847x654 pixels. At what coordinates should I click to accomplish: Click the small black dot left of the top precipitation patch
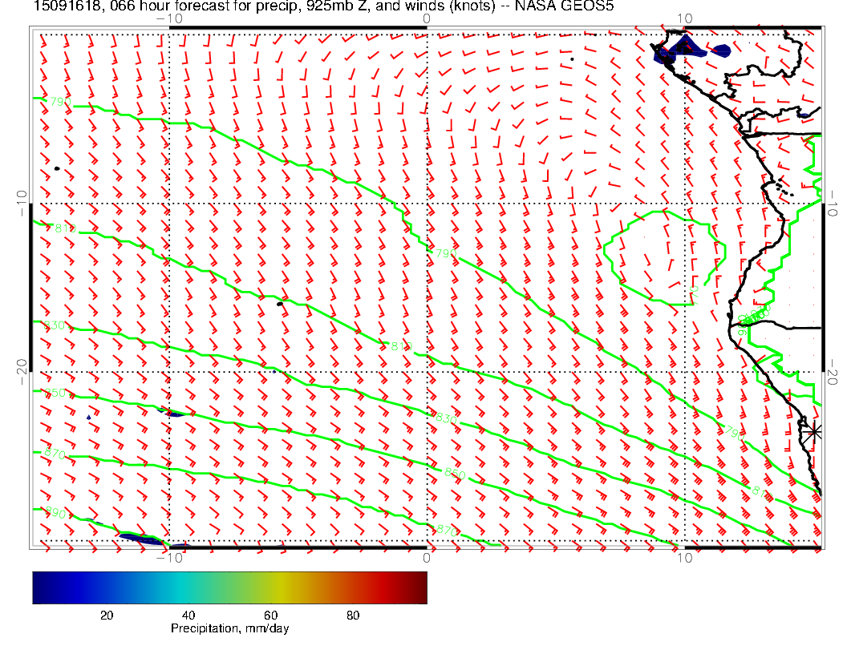click(x=572, y=59)
